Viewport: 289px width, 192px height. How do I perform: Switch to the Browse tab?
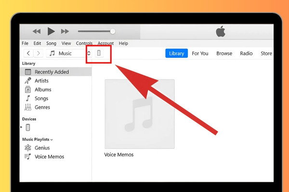[x=224, y=53]
